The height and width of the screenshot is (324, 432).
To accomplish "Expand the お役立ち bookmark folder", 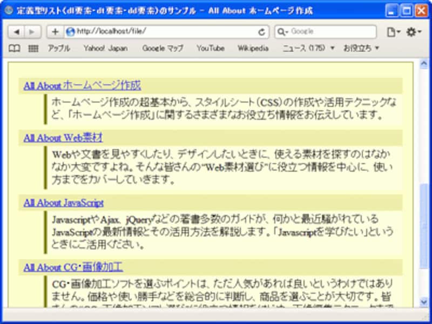I will click(361, 48).
